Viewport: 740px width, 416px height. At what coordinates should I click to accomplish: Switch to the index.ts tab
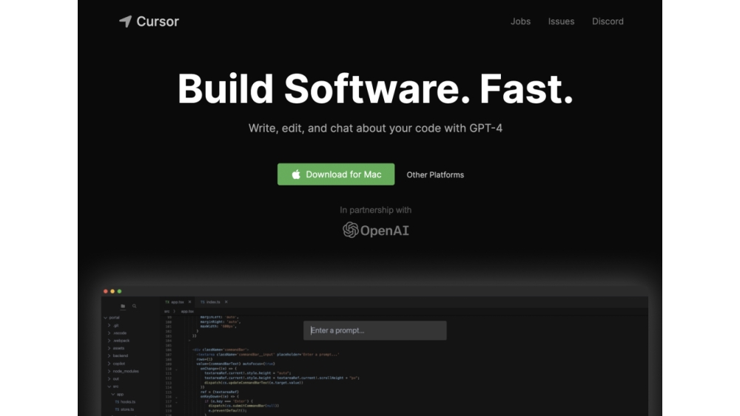pyautogui.click(x=210, y=302)
